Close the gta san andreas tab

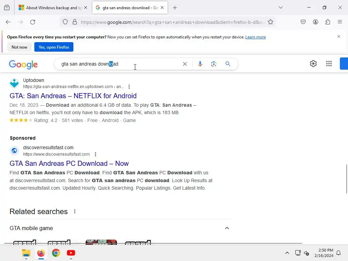pos(162,8)
